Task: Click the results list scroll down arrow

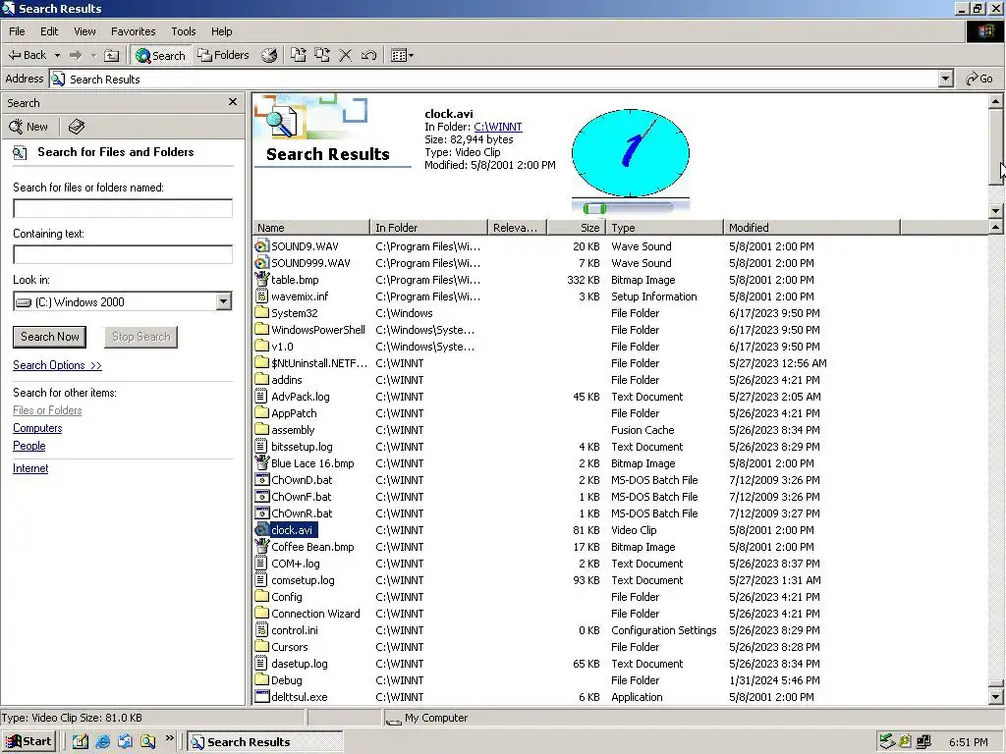Action: click(996, 696)
